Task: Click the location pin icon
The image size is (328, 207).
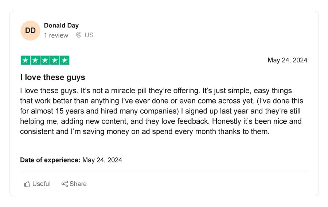Action: point(79,35)
